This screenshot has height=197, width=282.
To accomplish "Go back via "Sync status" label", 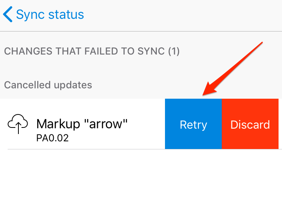I will point(50,15).
